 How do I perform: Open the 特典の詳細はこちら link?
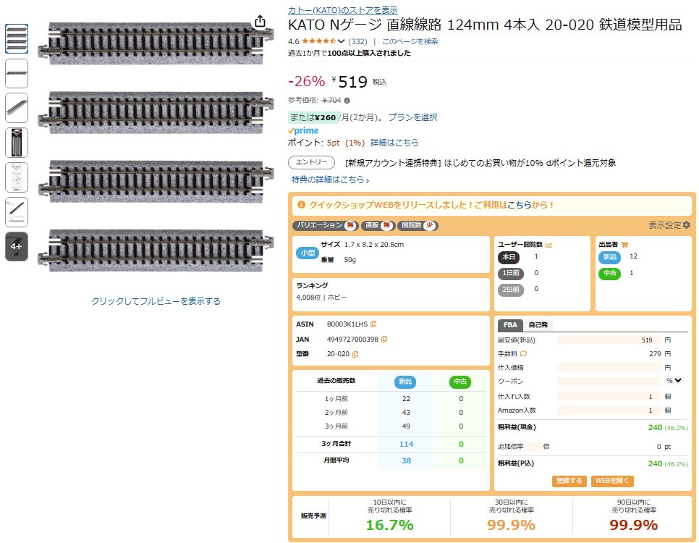(x=330, y=180)
